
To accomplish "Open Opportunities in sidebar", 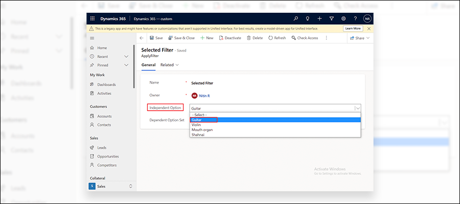I will [x=108, y=156].
